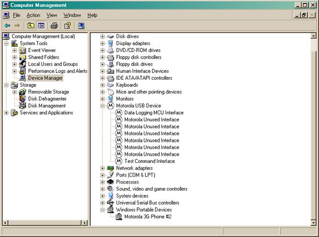Click console tree scroll left arrow

point(5,223)
